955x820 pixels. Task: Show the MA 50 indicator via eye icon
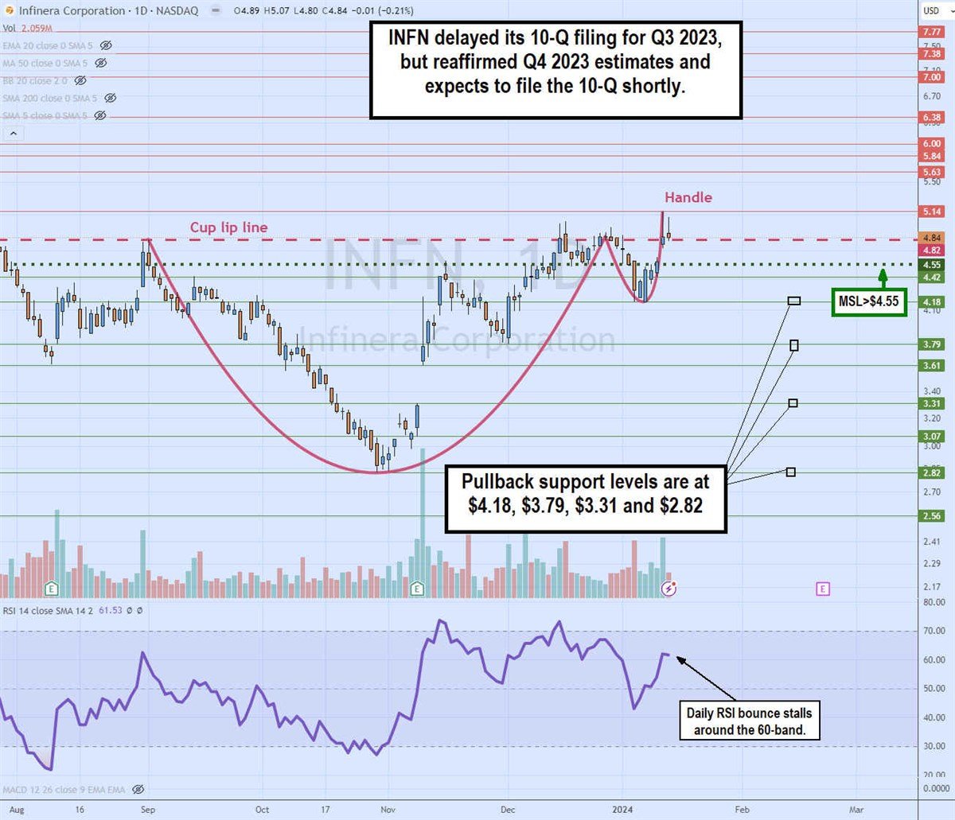pos(101,63)
